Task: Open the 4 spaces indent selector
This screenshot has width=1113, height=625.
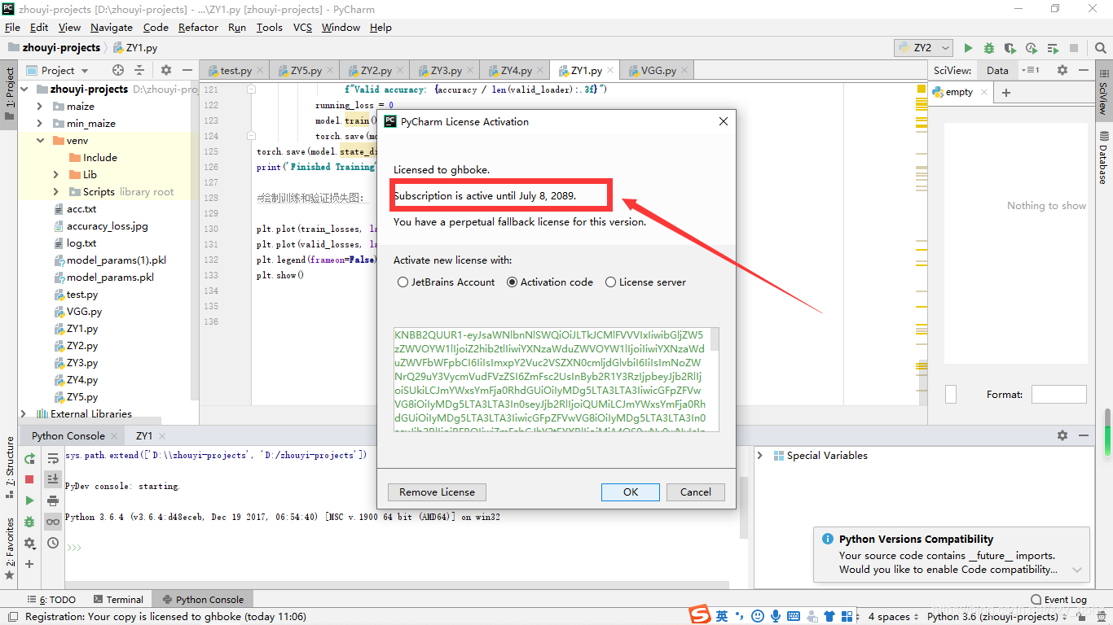Action: pyautogui.click(x=893, y=616)
